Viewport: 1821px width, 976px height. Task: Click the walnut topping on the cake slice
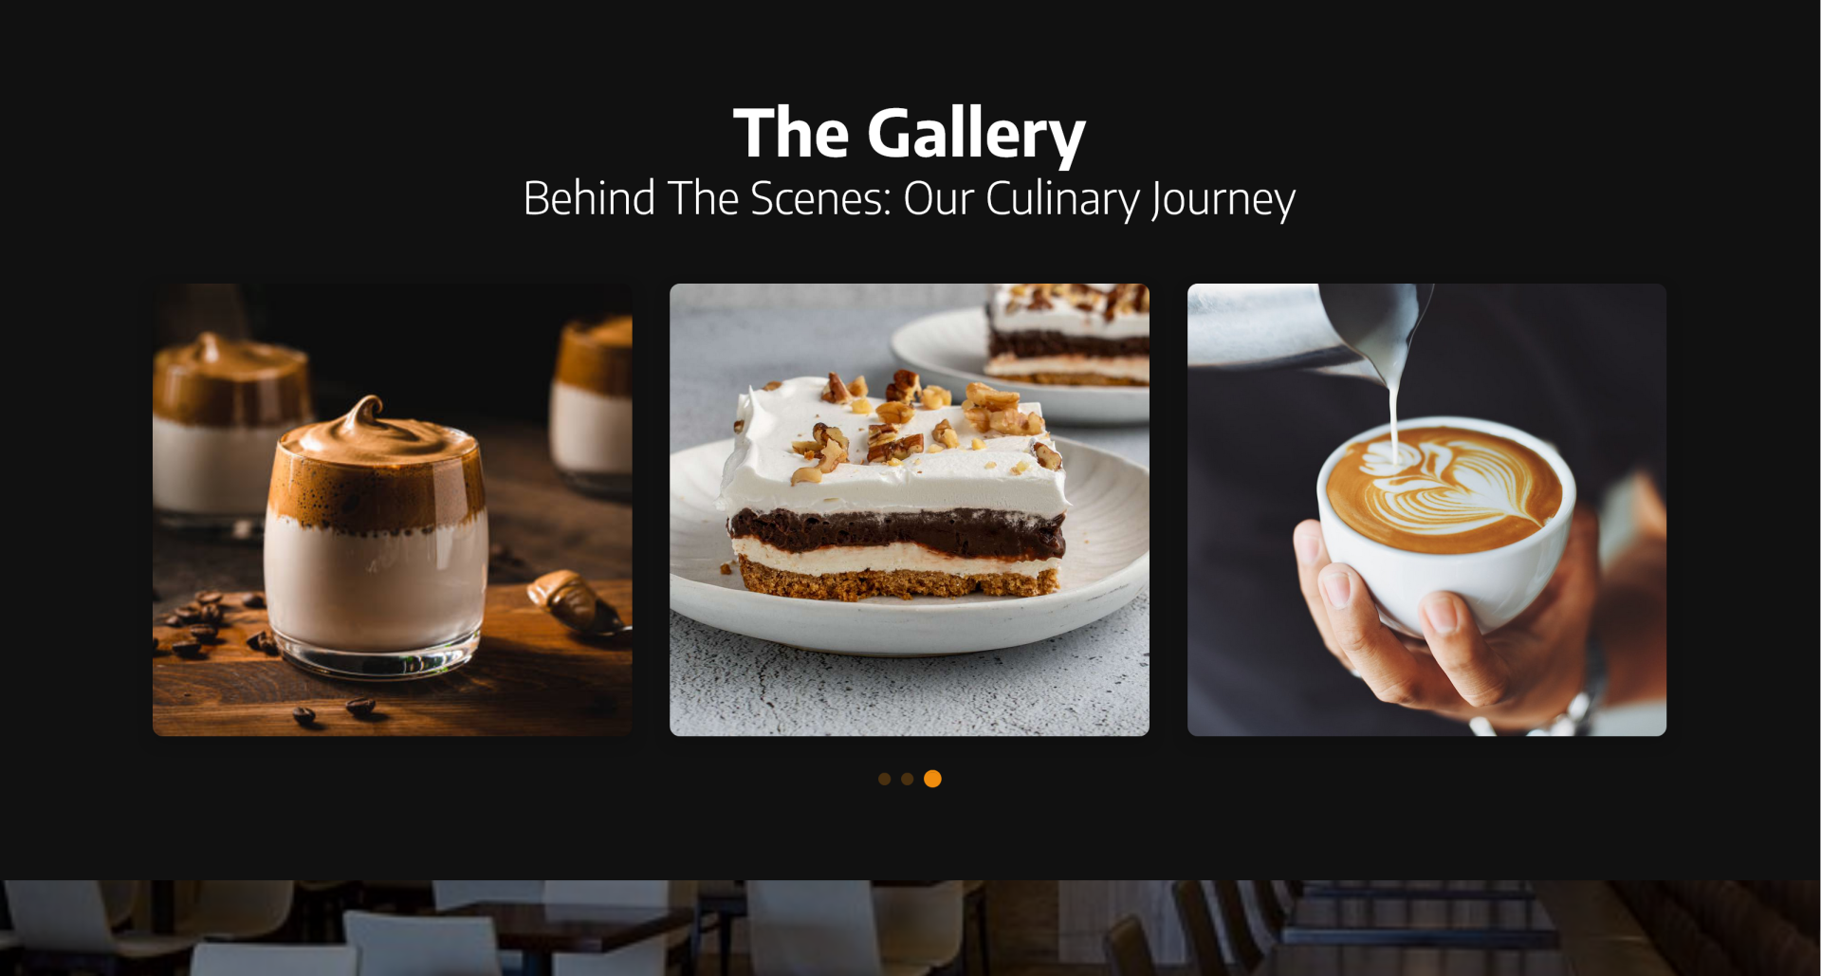pos(915,422)
